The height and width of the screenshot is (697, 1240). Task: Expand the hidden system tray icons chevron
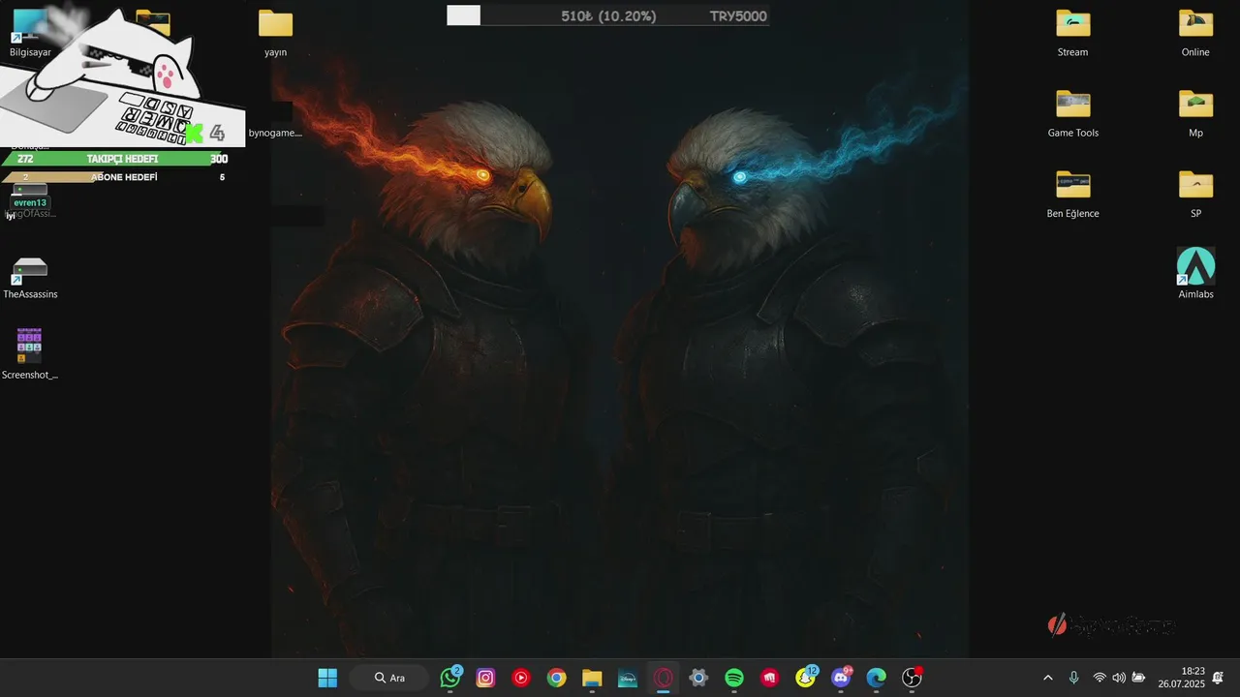1047,678
